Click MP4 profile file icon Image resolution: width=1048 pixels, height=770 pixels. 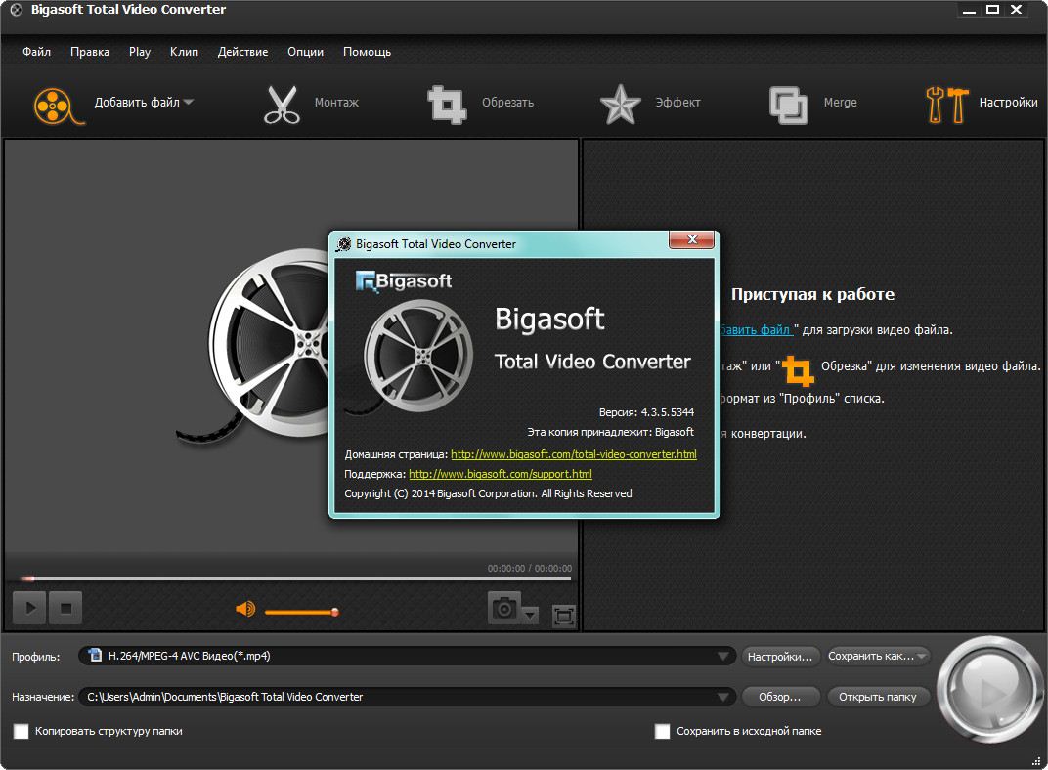(95, 655)
